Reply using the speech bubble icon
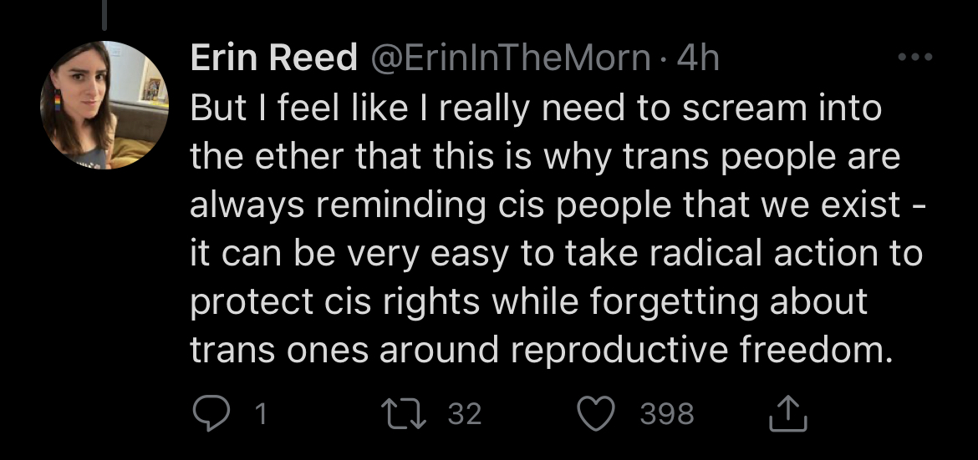 211,413
